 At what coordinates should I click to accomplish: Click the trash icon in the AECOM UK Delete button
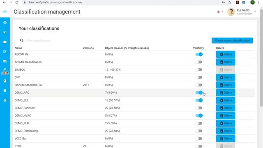click(221, 54)
